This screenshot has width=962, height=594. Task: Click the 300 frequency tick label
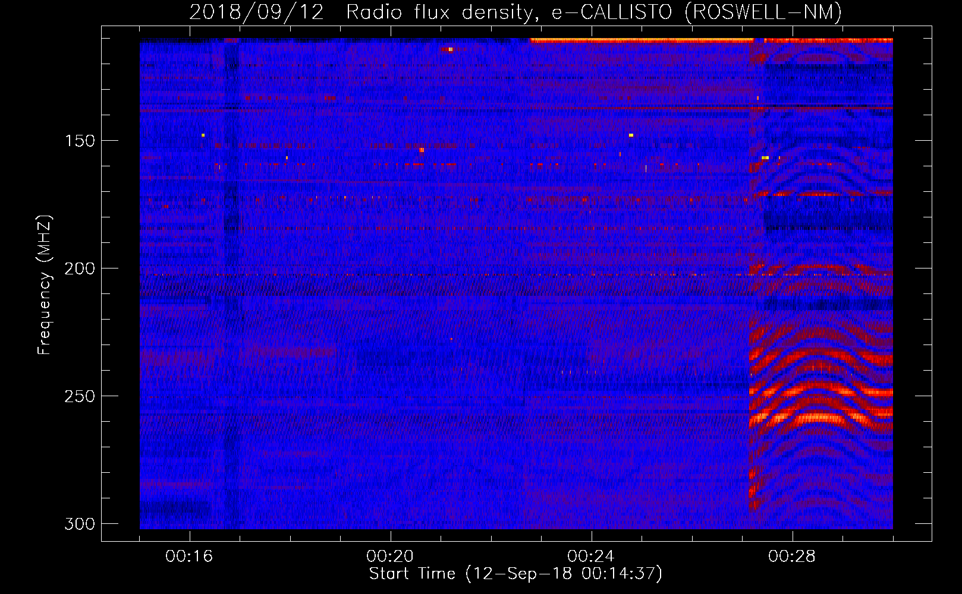point(79,524)
